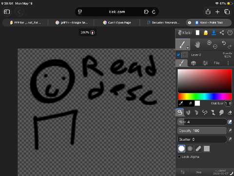Select the brush tool in Kleki toolbar
Image resolution: width=234 pixels, height=176 pixels.
(183, 44)
